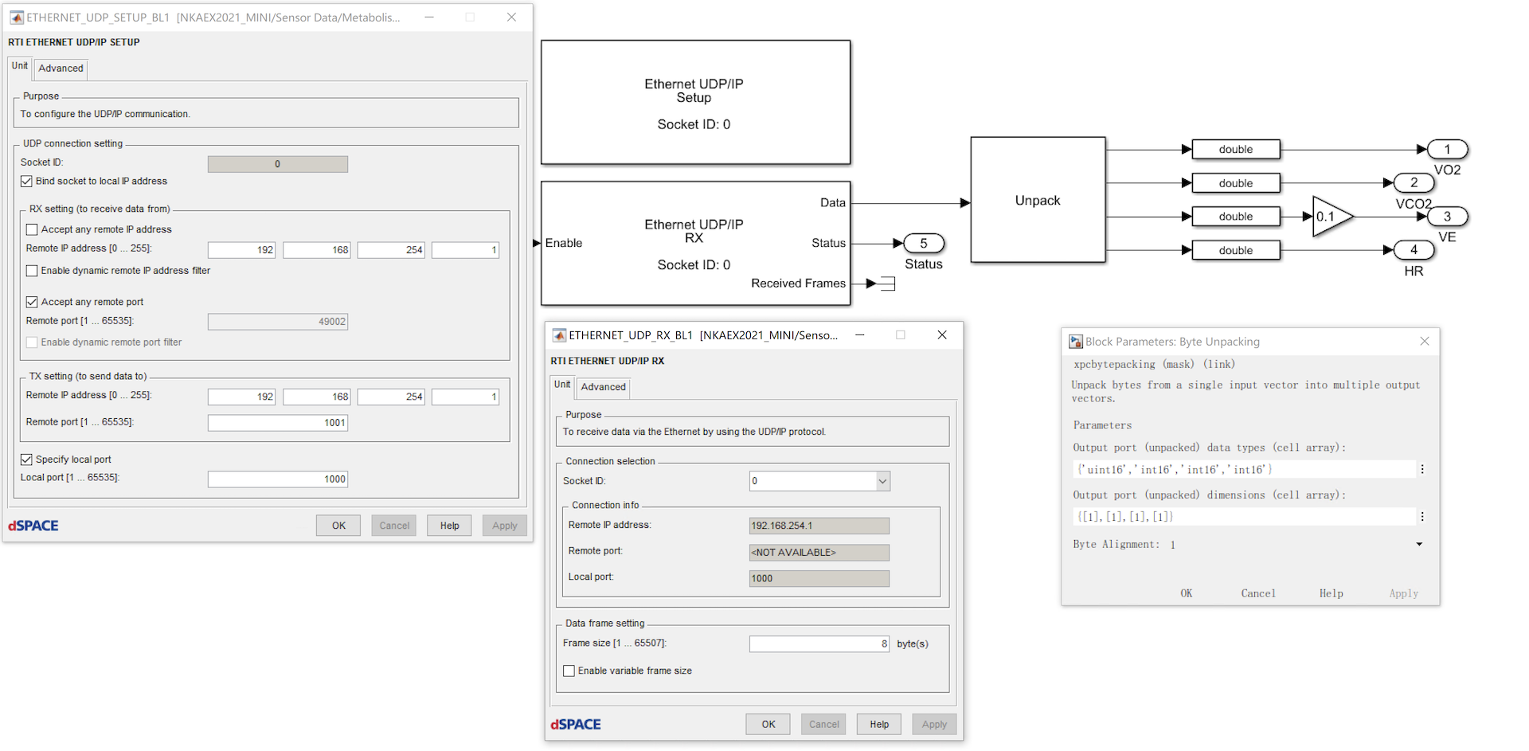1529x751 pixels.
Task: Click TX Remote IP last octet field
Action: (466, 397)
